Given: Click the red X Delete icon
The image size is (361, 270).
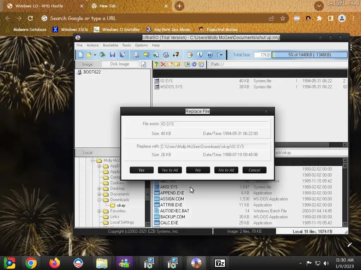Looking at the screenshot, I should [x=163, y=64].
